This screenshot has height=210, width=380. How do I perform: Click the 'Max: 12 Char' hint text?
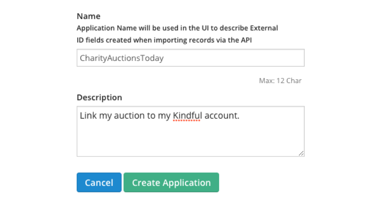280,80
